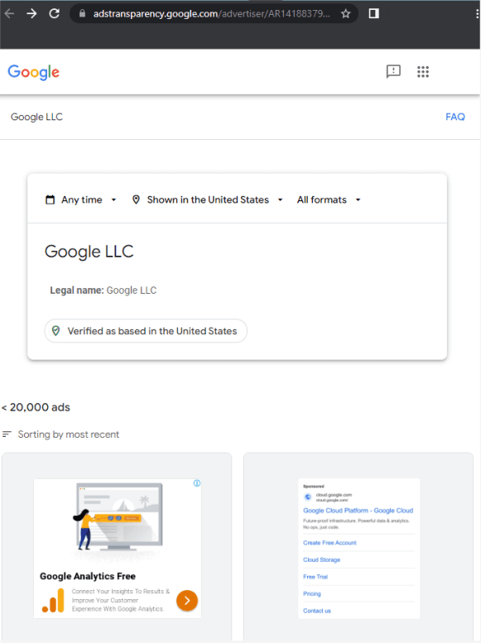Open the browser side panel icon
Image resolution: width=481 pixels, height=643 pixels.
(374, 13)
